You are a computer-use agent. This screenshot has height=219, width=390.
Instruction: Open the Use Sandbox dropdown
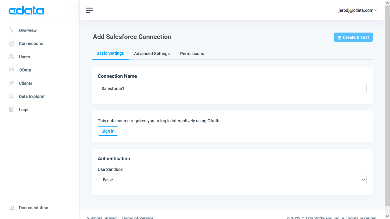tap(232, 180)
